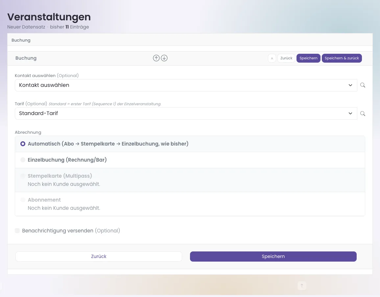Click the Buchung section header title
This screenshot has width=380, height=297.
point(26,58)
